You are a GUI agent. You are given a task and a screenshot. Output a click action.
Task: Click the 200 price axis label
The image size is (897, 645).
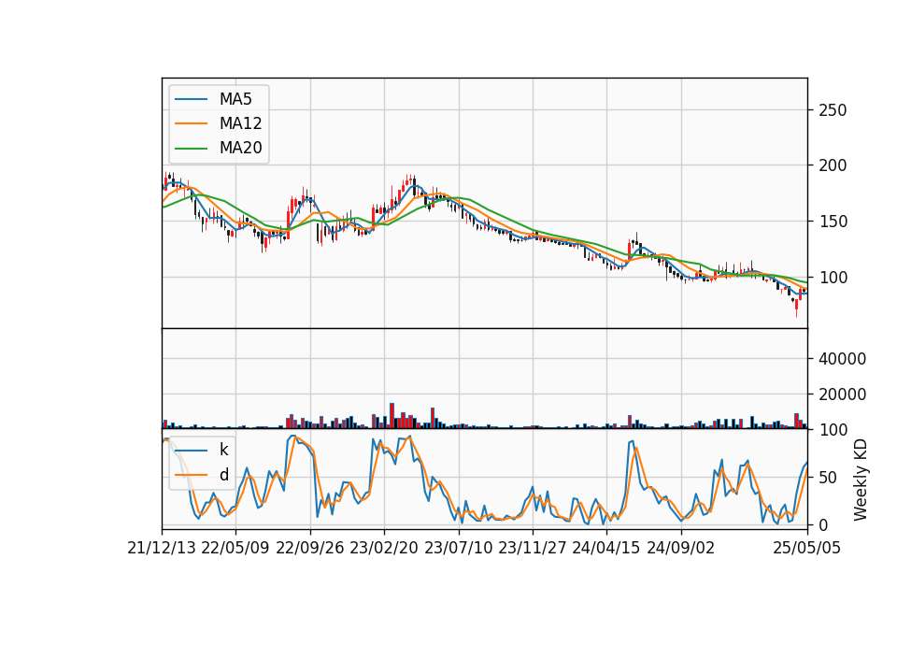coord(833,165)
